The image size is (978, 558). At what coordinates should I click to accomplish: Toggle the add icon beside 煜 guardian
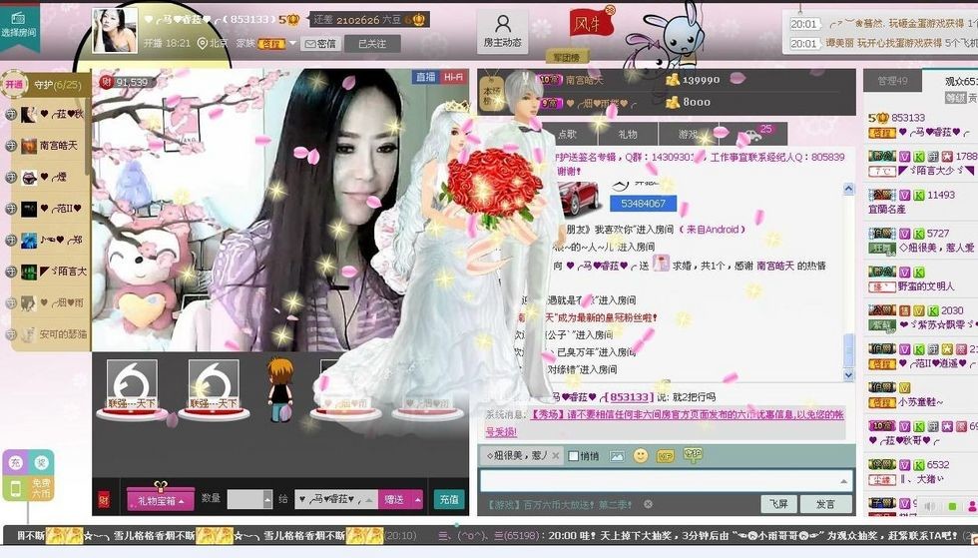coord(11,178)
